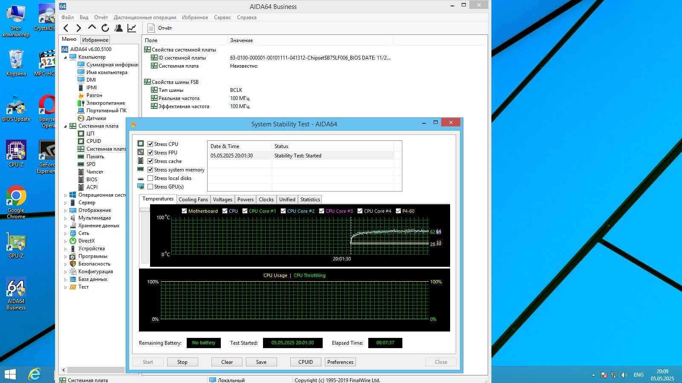Select Датчики sensor item in tree
This screenshot has height=383, width=682.
click(96, 118)
